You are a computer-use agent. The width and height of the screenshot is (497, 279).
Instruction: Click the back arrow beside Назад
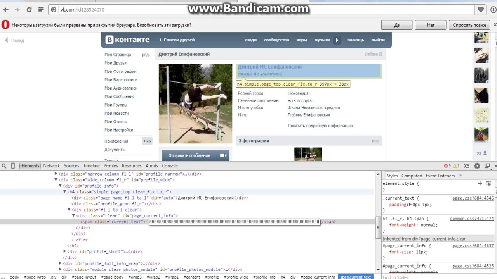(x=6, y=40)
